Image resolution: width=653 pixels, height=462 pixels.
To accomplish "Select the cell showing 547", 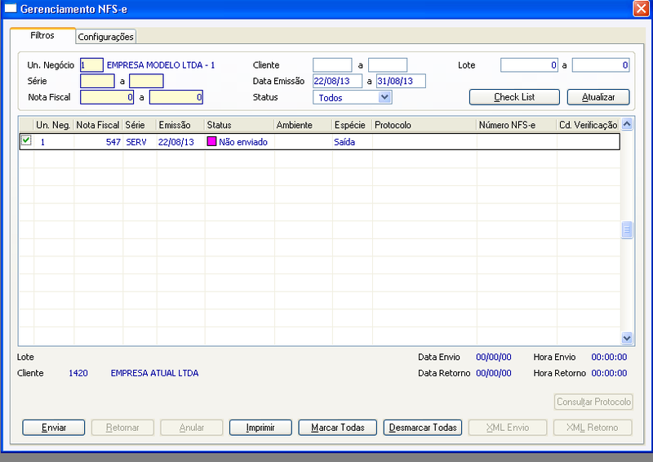I will click(98, 142).
